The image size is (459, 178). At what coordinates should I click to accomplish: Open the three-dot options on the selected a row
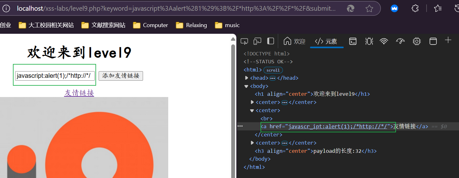coord(240,126)
